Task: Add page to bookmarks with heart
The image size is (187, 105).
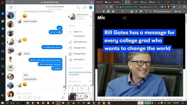Action: 169,7
